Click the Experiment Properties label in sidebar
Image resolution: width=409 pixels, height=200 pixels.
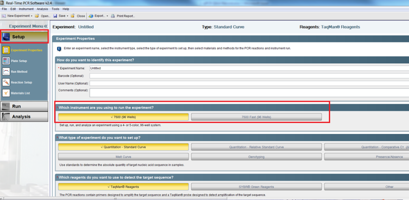27,50
